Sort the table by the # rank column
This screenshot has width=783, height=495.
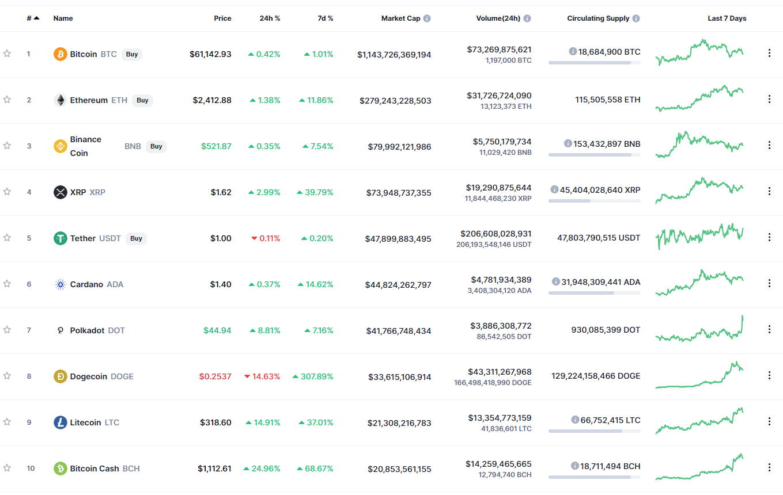pos(33,18)
